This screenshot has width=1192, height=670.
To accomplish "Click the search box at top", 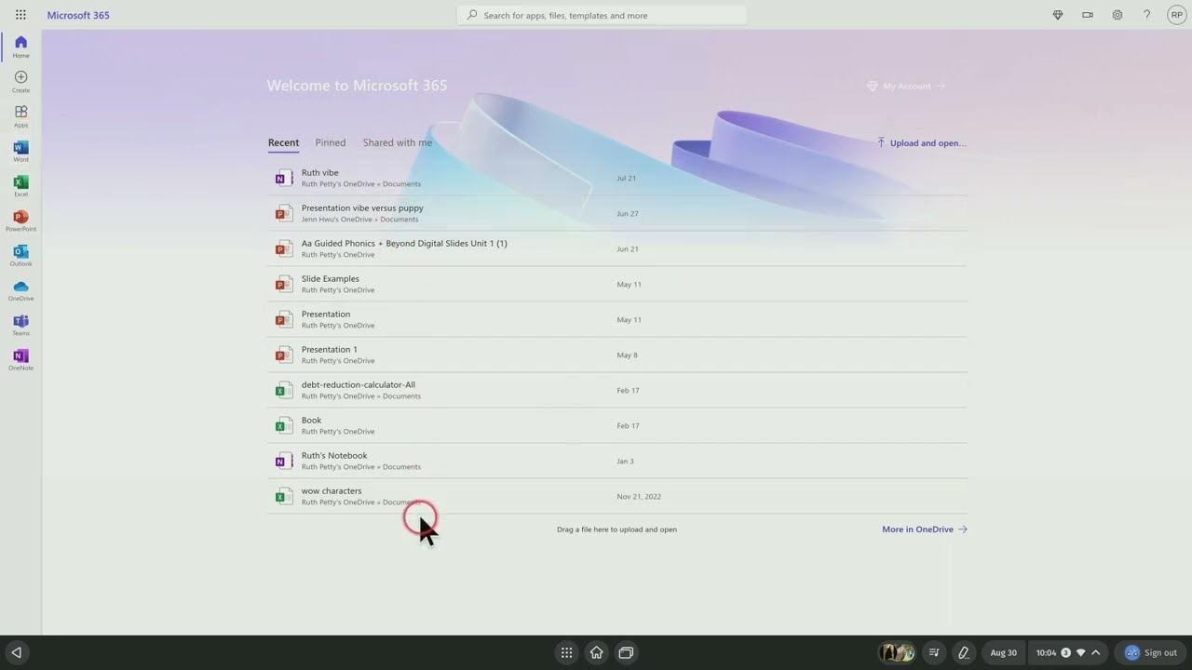I will pyautogui.click(x=602, y=15).
